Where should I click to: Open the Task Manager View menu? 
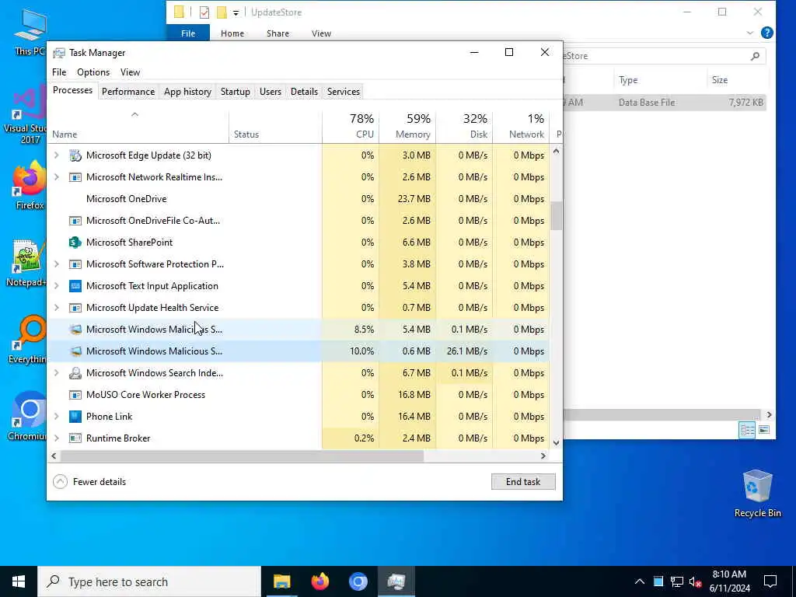pyautogui.click(x=130, y=72)
